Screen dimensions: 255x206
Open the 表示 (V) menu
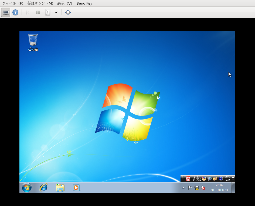(64, 3)
